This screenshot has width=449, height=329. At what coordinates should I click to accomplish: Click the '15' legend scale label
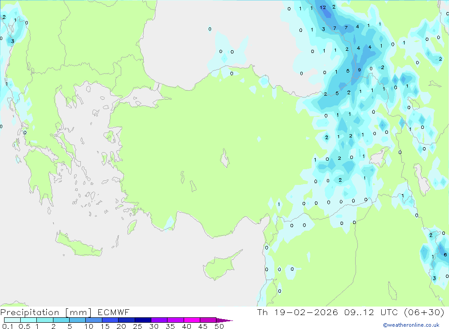105,326
